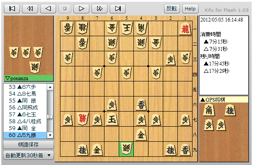Select move 57 ▲6七玉 in the list

pos(25,115)
